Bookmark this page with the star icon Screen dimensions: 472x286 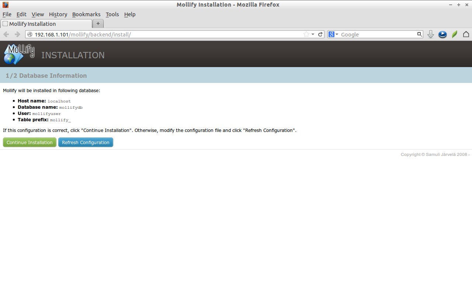306,34
